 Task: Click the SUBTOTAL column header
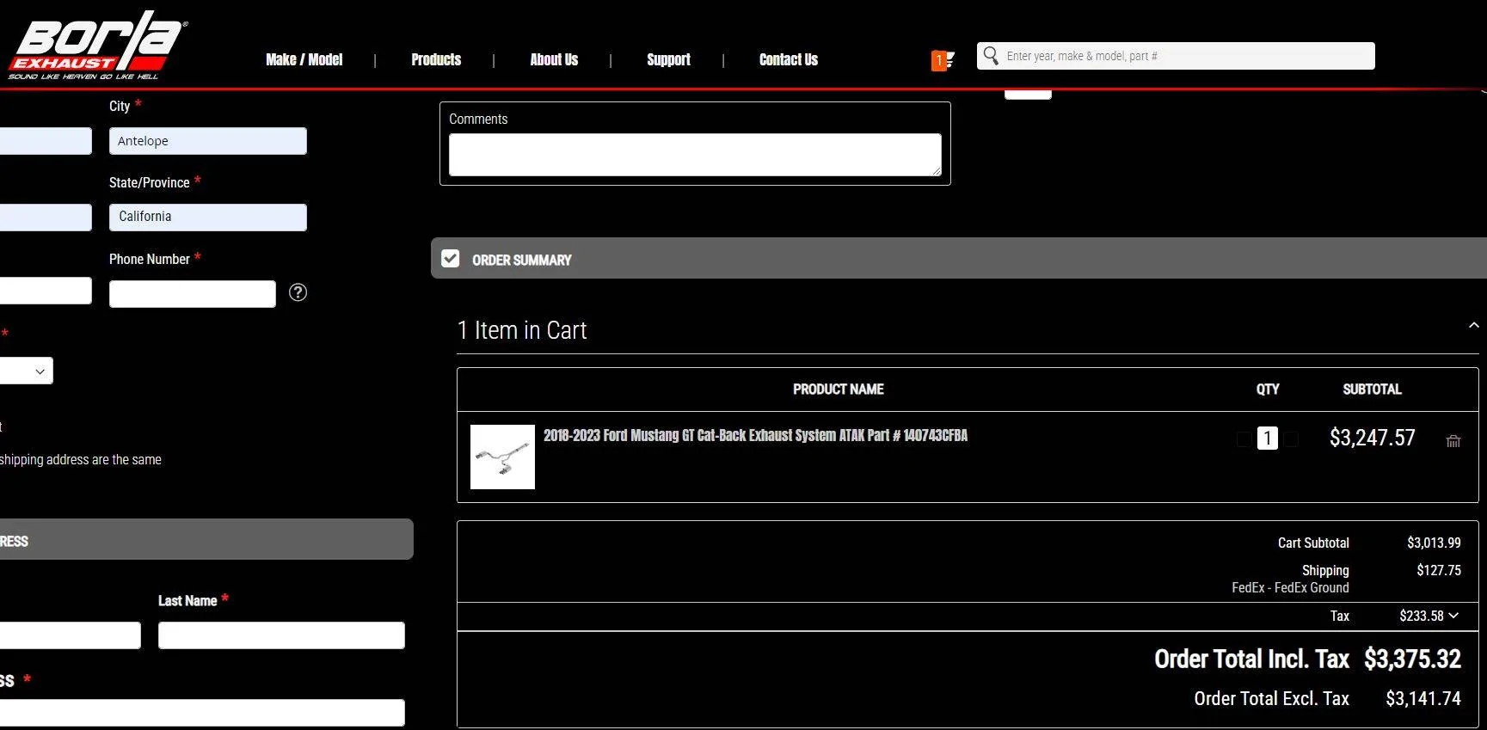1372,390
